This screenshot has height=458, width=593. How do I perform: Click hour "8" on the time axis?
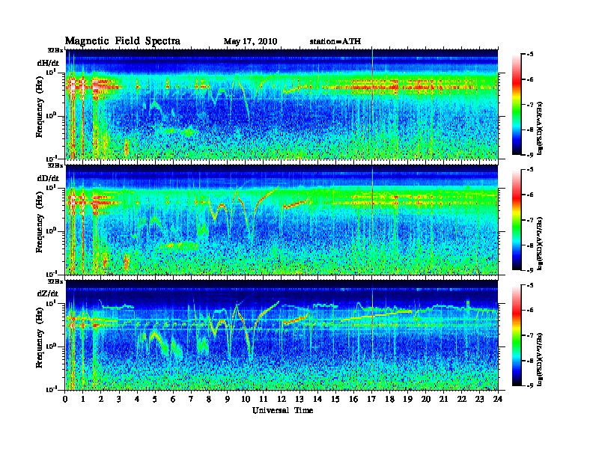coord(209,400)
